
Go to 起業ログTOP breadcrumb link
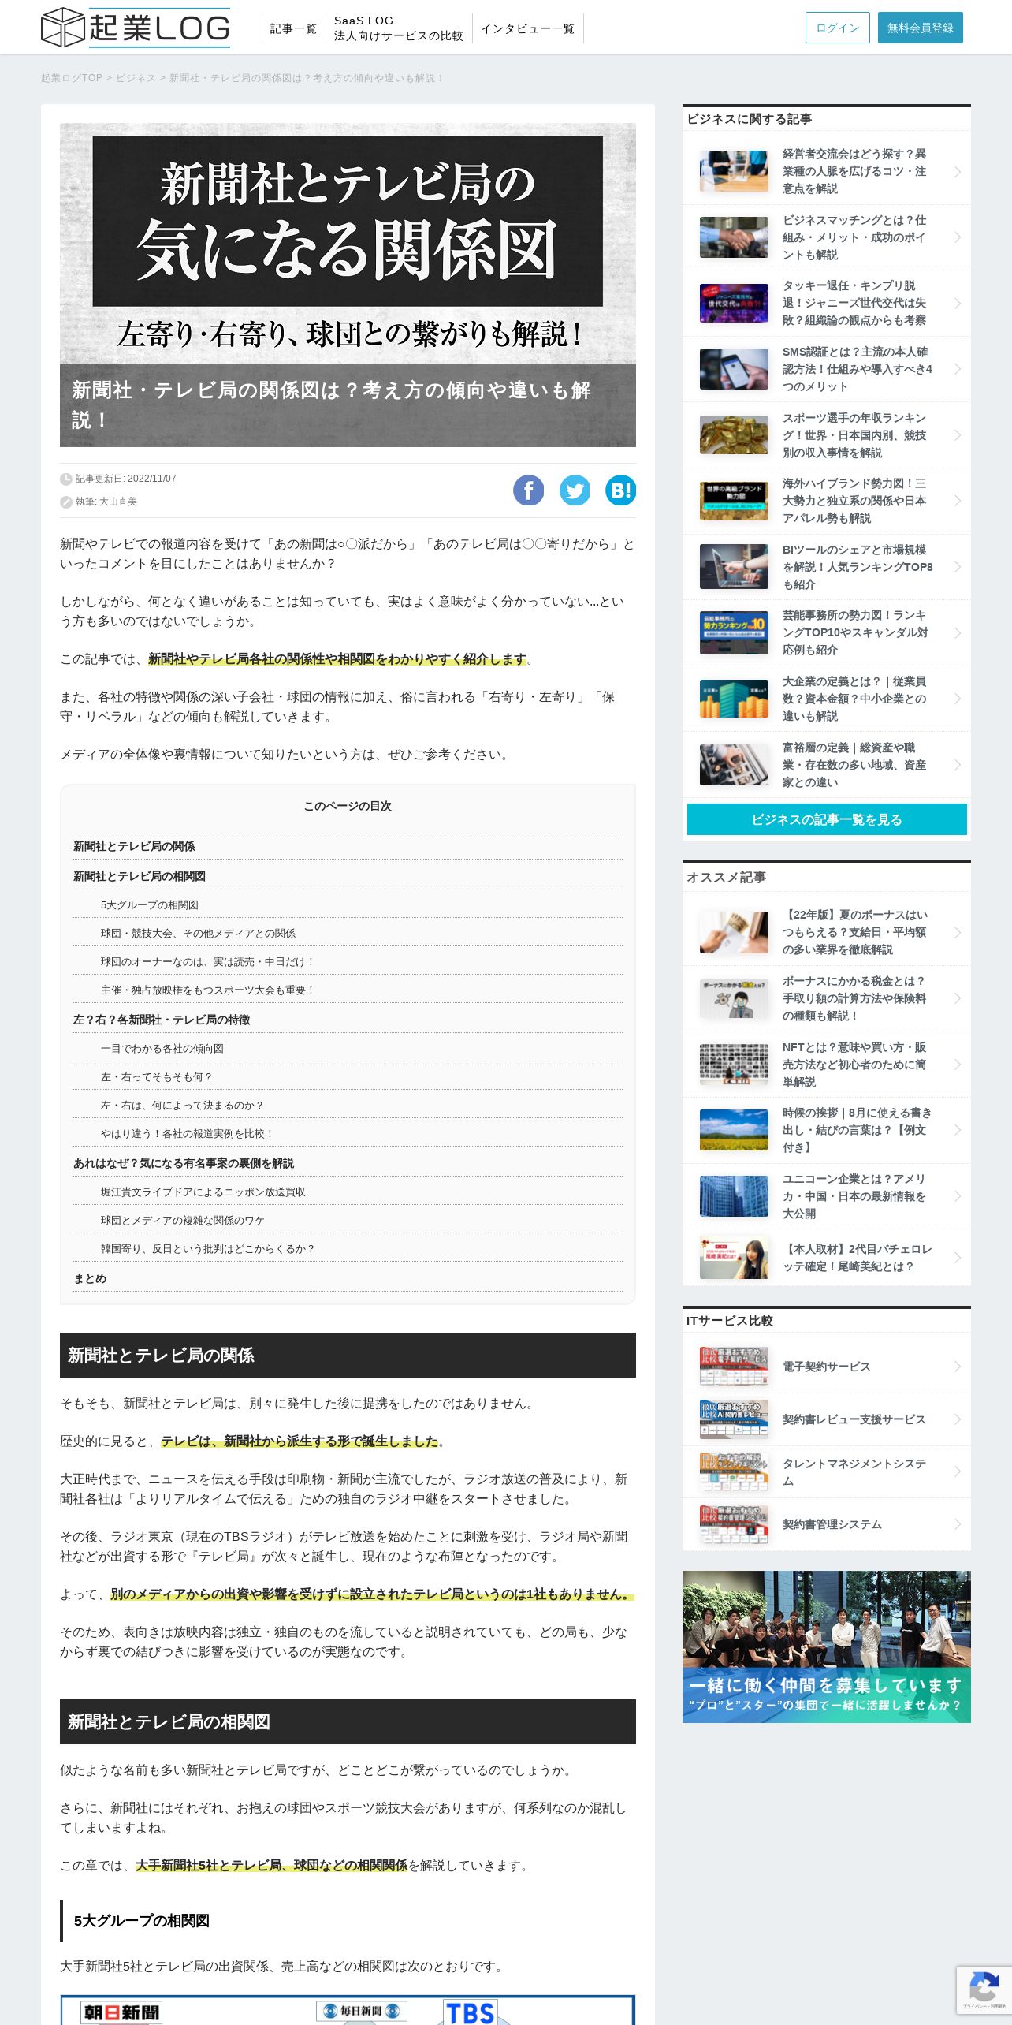72,78
